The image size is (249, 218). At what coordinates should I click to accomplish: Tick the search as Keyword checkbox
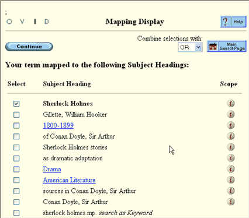(16, 213)
